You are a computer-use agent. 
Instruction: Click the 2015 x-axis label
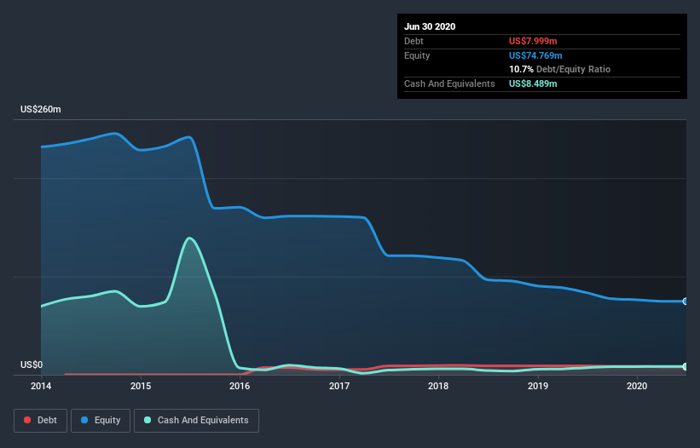click(x=141, y=386)
